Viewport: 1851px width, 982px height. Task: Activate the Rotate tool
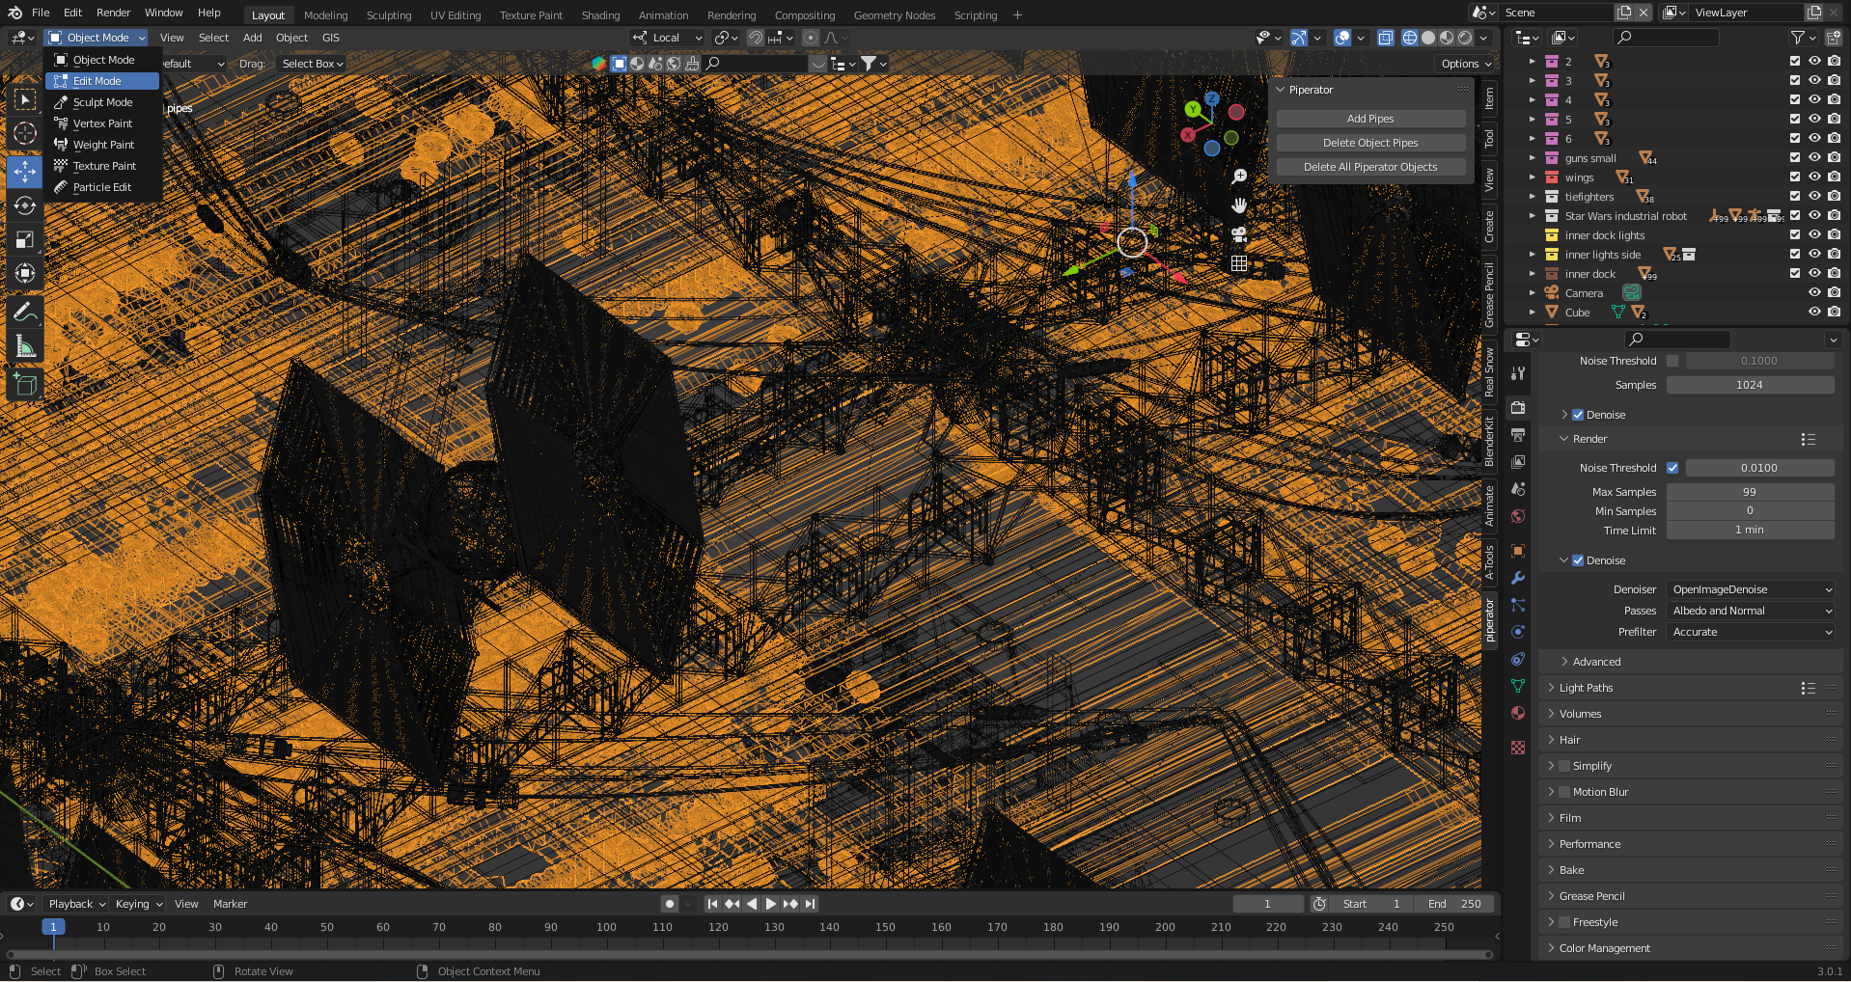(25, 205)
